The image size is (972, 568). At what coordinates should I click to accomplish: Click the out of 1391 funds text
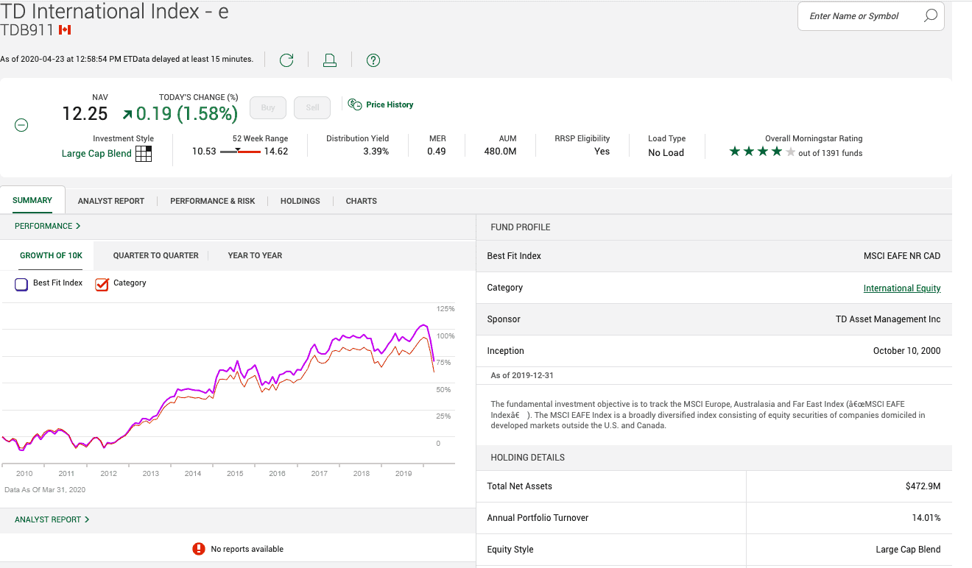[x=830, y=153]
